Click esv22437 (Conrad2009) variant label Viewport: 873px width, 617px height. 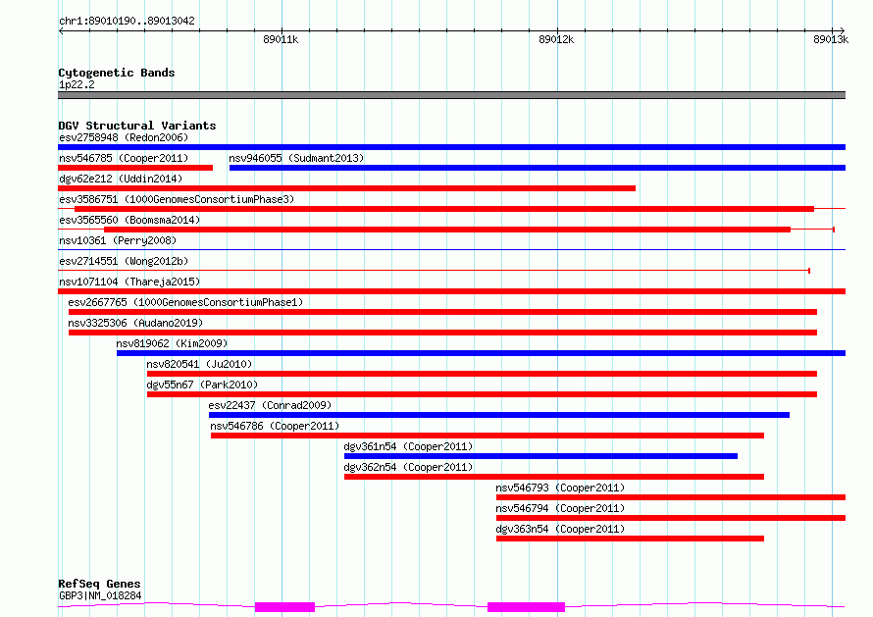270,405
